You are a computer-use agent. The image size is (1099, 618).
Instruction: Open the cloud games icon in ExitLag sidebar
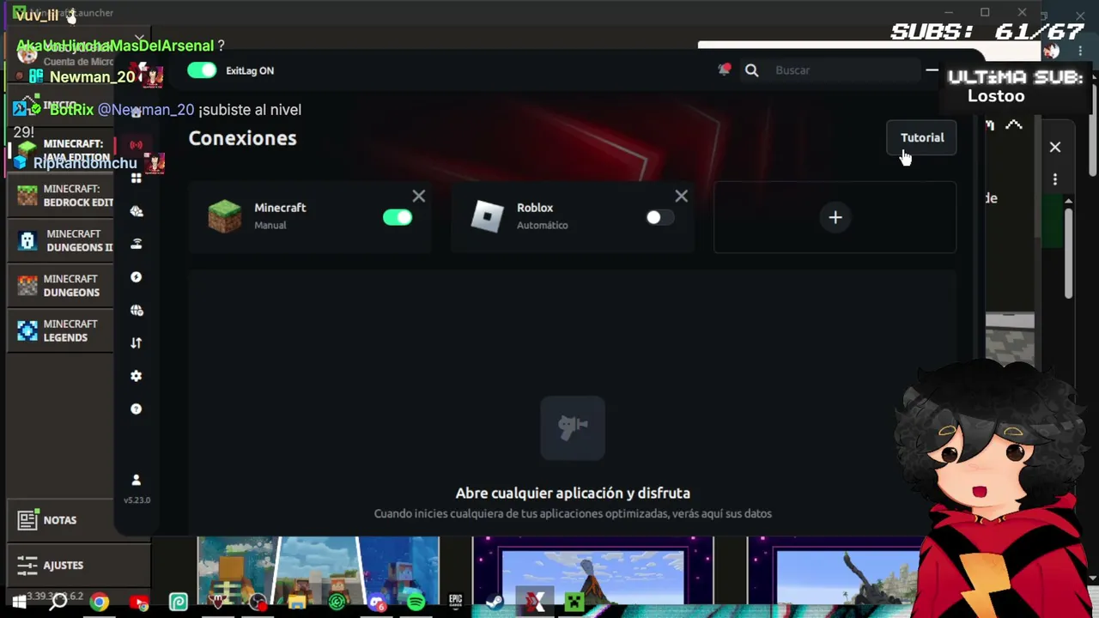pos(136,211)
